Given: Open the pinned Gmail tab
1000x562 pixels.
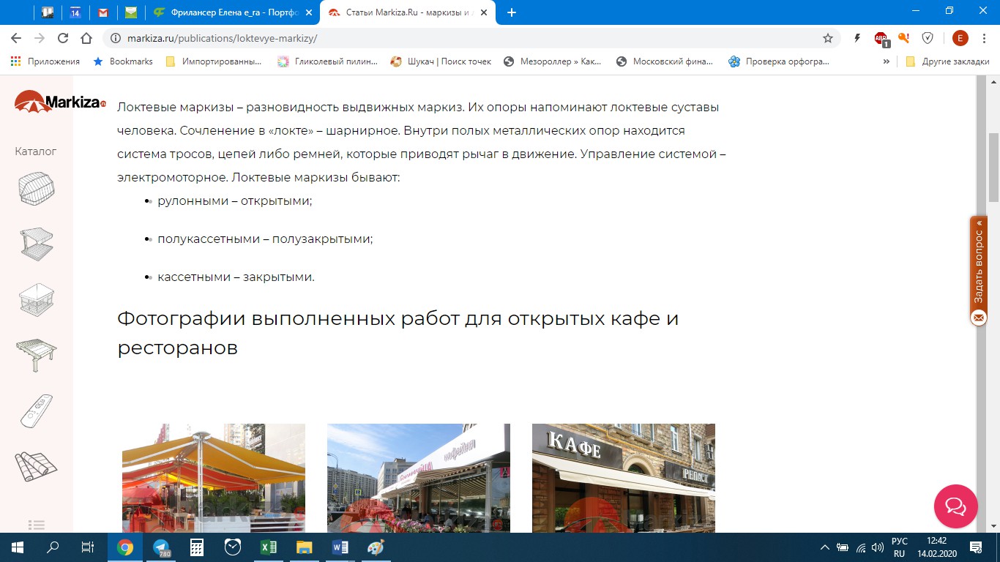Looking at the screenshot, I should coord(103,12).
